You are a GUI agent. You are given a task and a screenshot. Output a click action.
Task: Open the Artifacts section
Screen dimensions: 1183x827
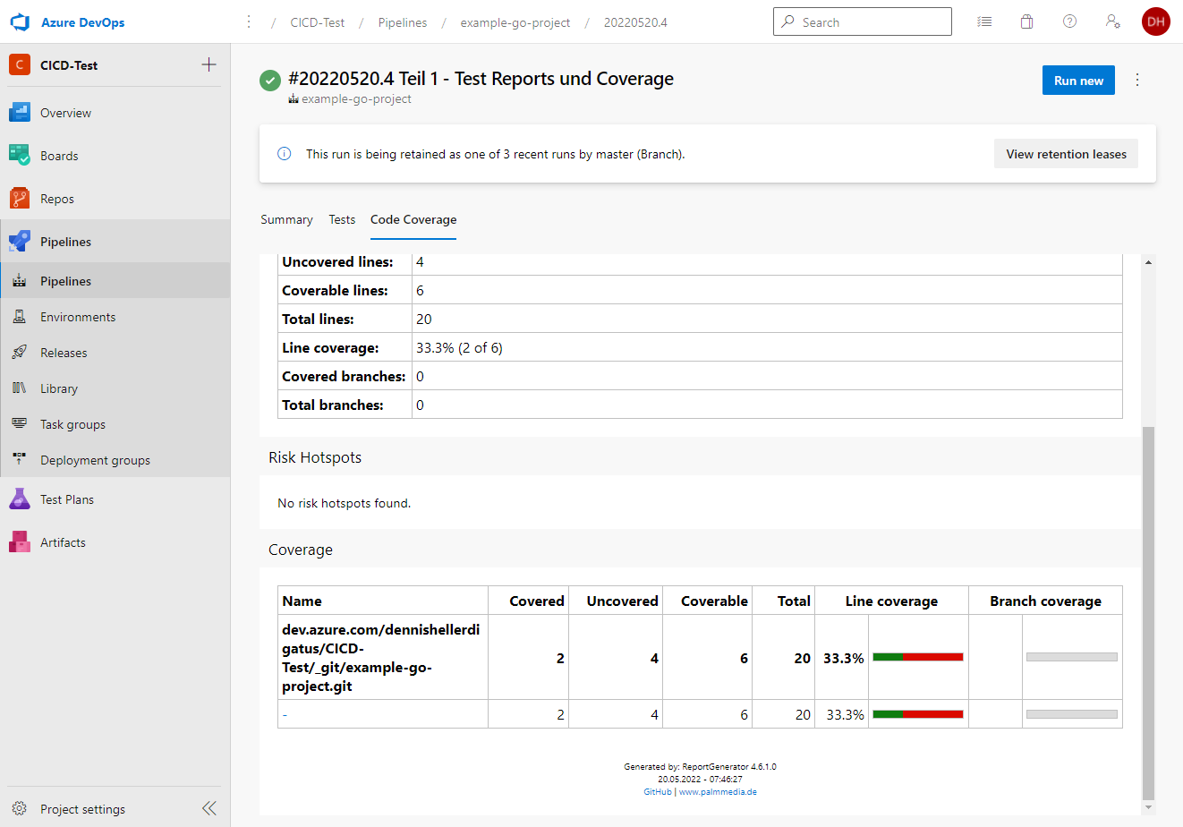(64, 541)
